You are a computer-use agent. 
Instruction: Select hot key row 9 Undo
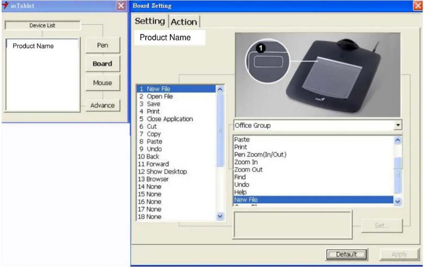[x=176, y=149]
